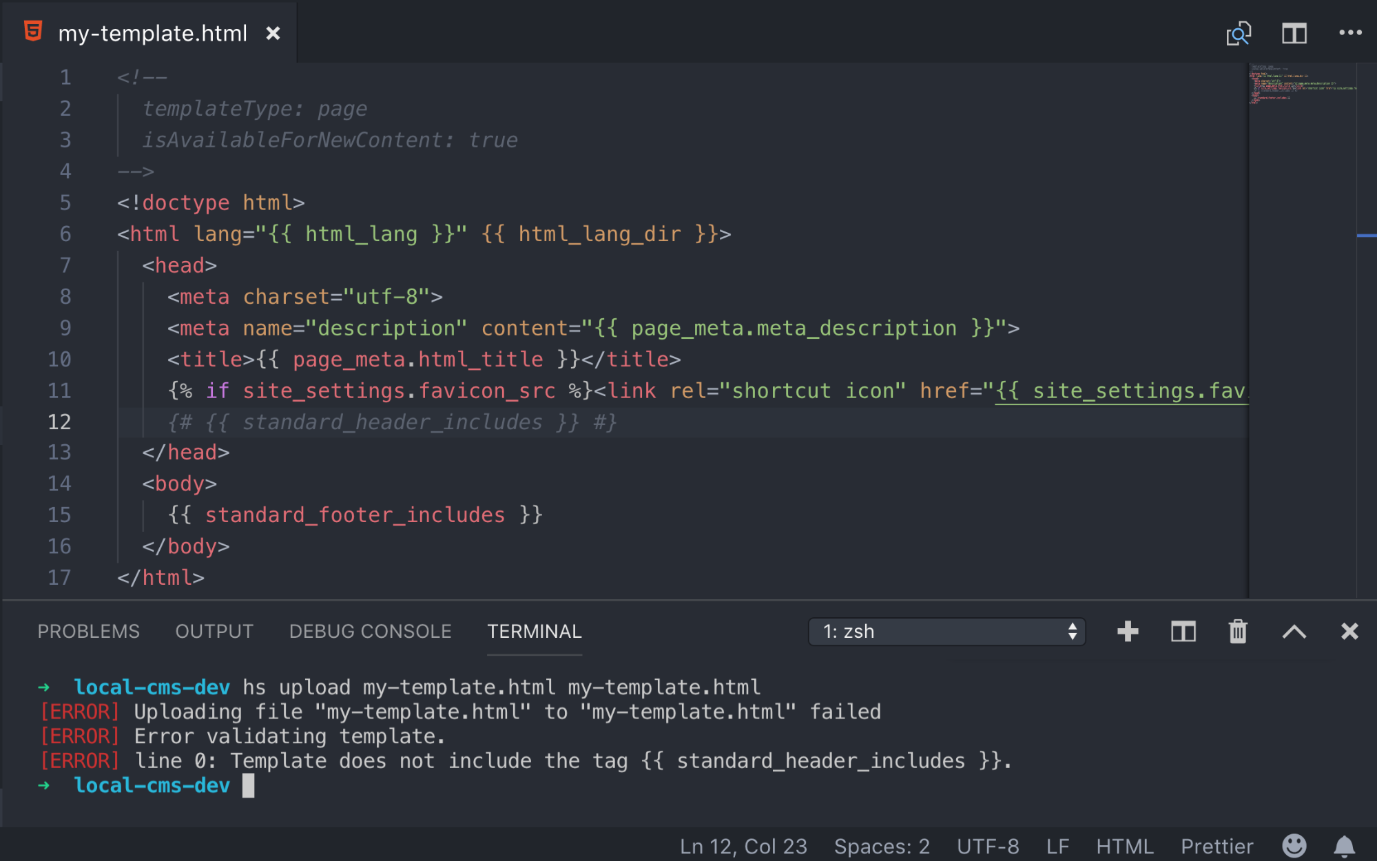1377x861 pixels.
Task: Open the editor search icon in title bar
Action: click(1238, 32)
